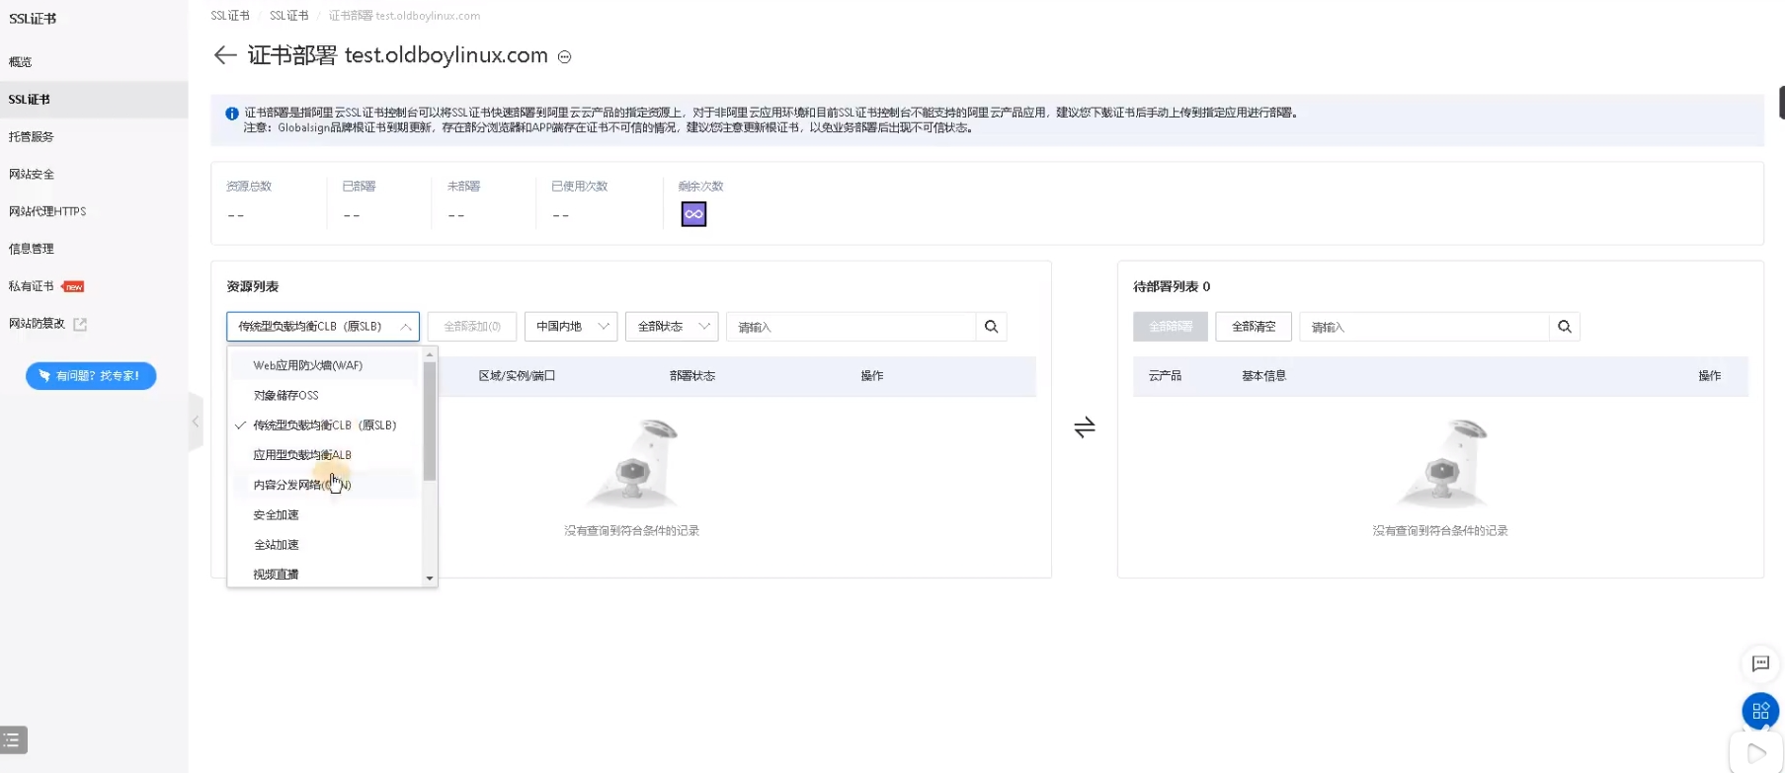
Task: Click the 全部部署 button
Action: (1171, 327)
